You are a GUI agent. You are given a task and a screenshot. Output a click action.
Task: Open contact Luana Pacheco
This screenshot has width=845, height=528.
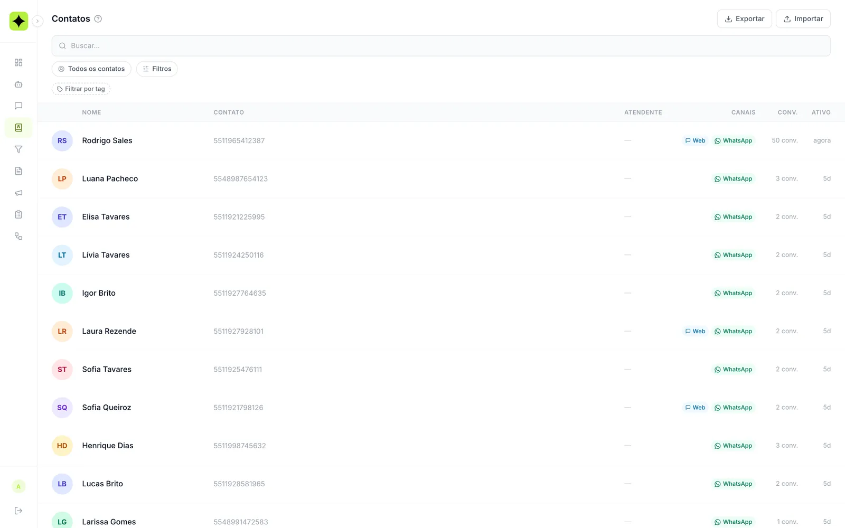(x=110, y=178)
